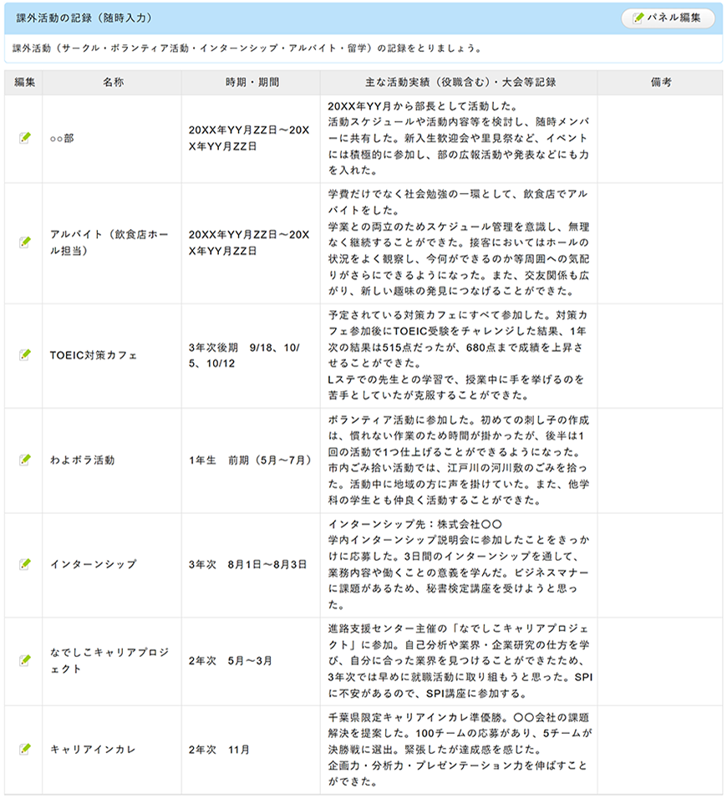Viewport: 727px width, 799px height.
Task: Select the ○○部 name cell
Action: pos(112,139)
